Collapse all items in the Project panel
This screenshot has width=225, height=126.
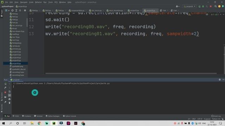20,10
